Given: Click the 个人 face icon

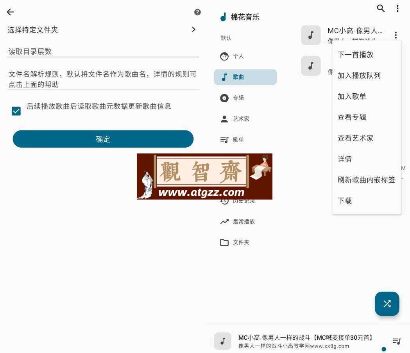Looking at the screenshot, I should point(224,56).
